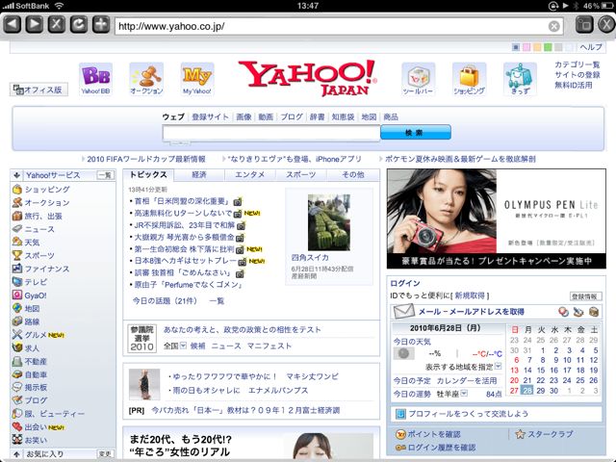Go forward with the browser forward arrow

(x=35, y=25)
